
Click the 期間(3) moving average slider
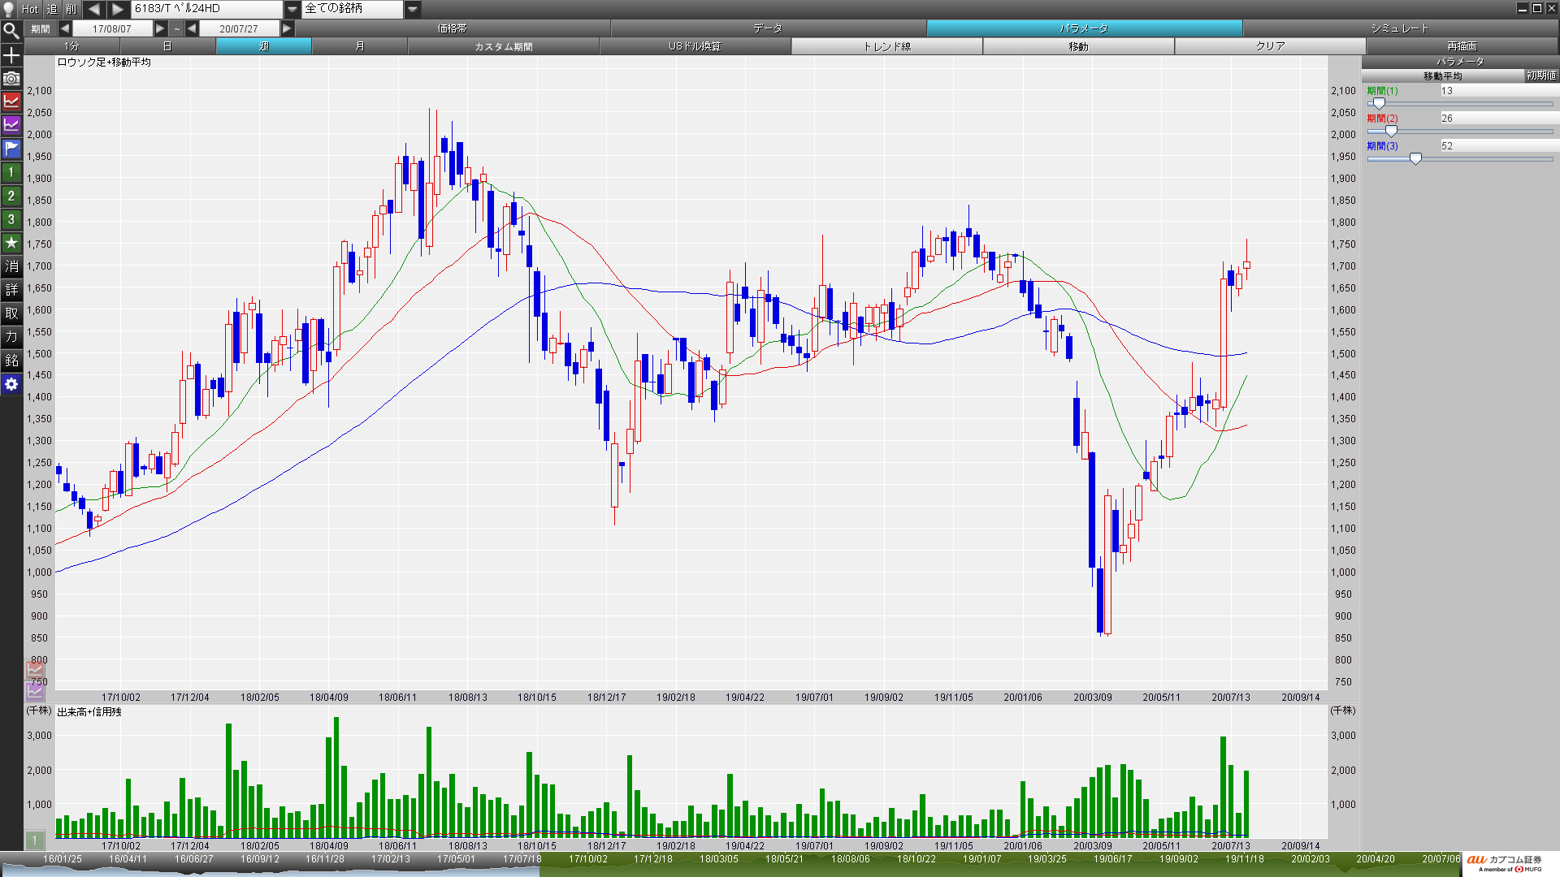point(1415,159)
